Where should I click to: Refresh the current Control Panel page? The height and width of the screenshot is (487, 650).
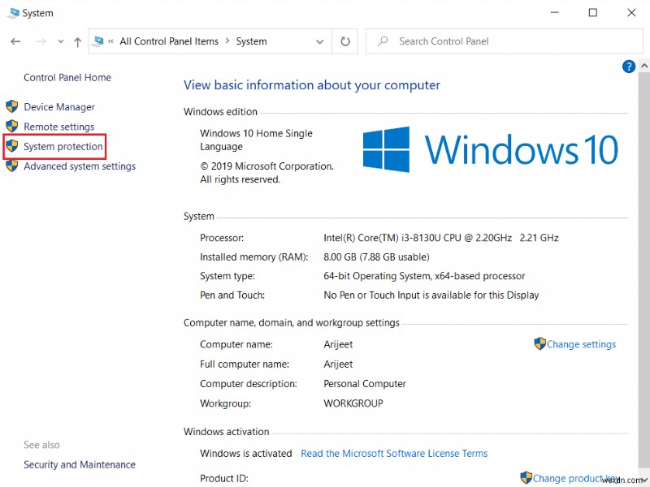pyautogui.click(x=345, y=41)
